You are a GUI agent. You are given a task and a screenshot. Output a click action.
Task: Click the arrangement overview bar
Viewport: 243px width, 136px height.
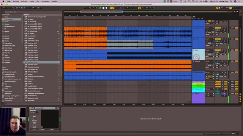[x=149, y=12]
